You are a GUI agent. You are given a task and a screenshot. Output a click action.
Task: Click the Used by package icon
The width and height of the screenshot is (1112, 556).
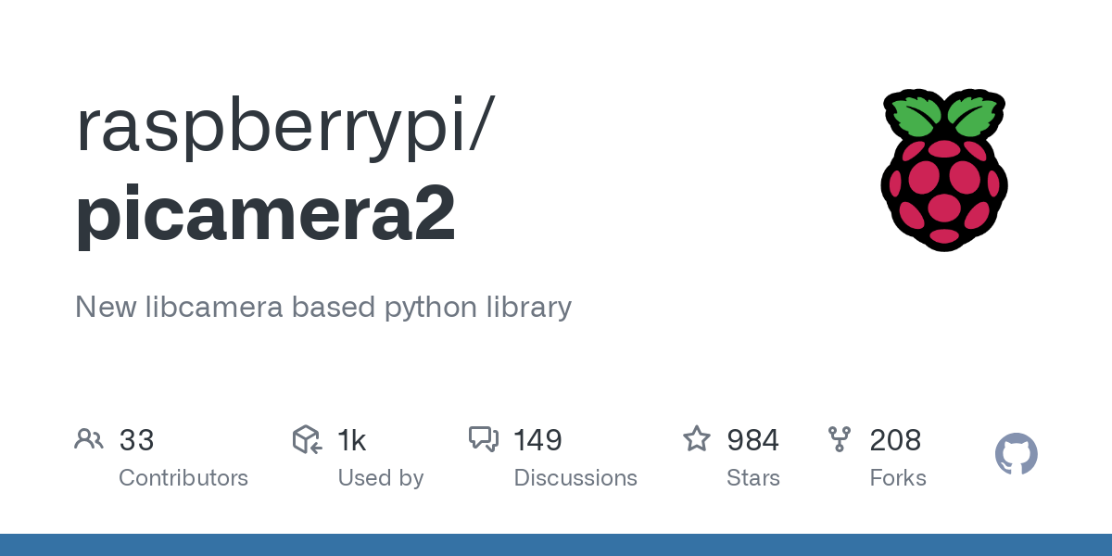click(307, 439)
